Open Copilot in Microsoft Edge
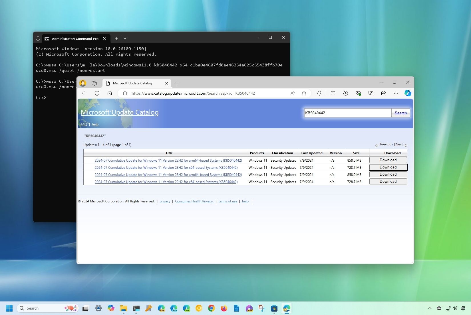This screenshot has height=315, width=471. click(408, 93)
